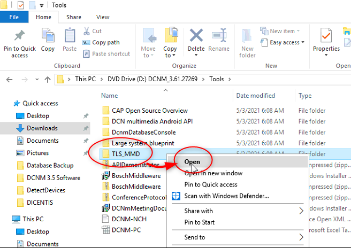Select Downloads in Quick access sidebar
Image resolution: width=351 pixels, height=248 pixels.
[42, 128]
